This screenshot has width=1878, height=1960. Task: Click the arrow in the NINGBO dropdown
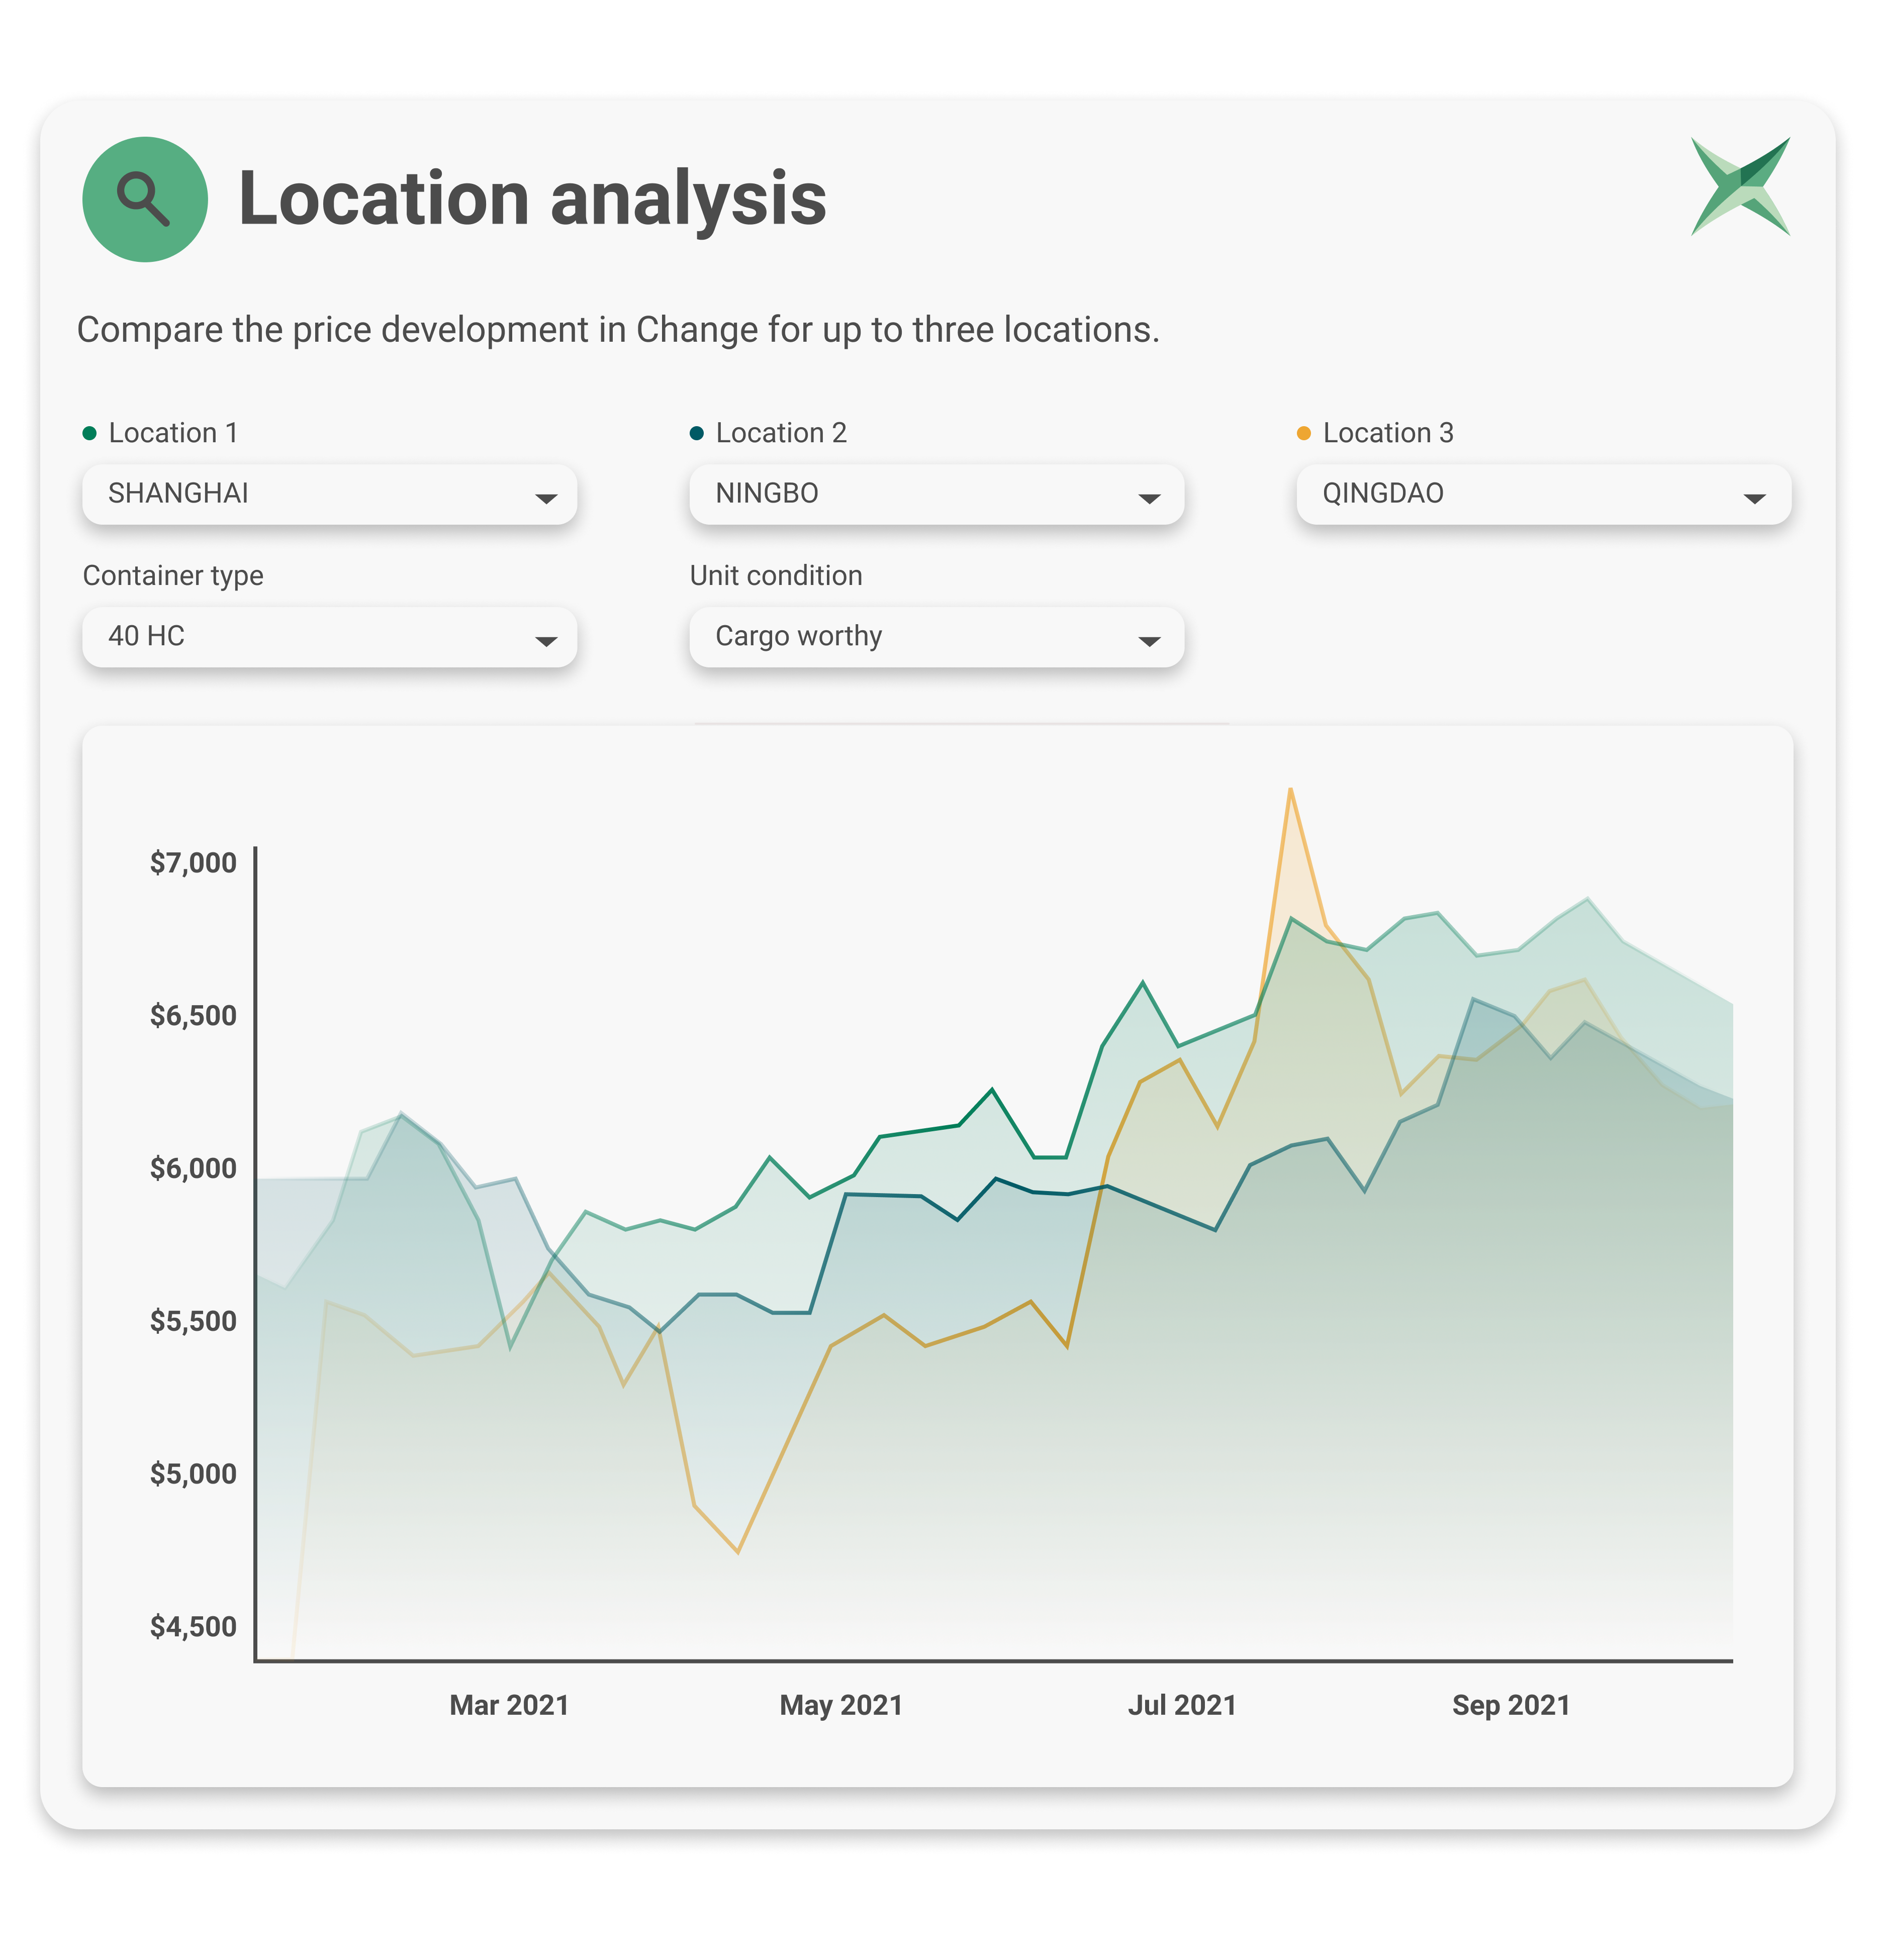1149,498
